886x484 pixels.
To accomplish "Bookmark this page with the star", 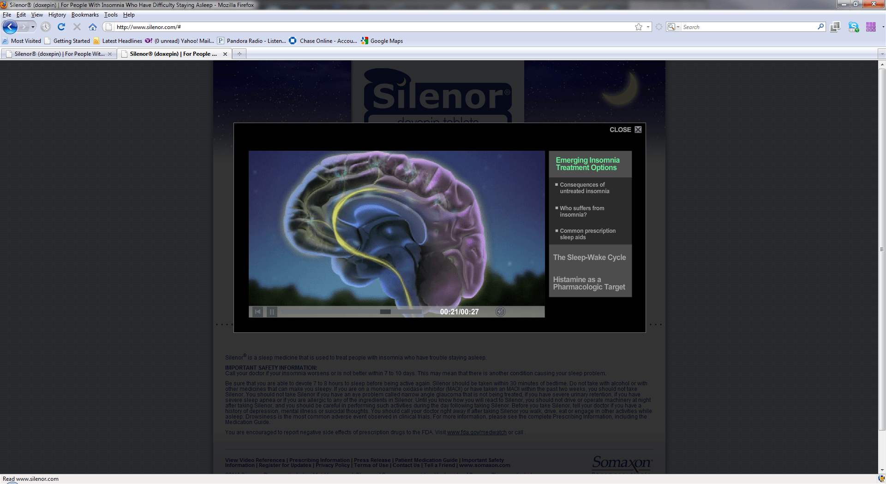I will [x=639, y=27].
